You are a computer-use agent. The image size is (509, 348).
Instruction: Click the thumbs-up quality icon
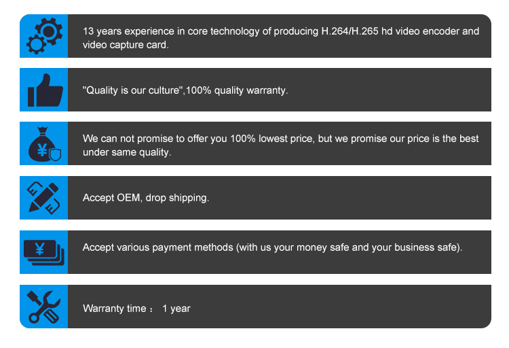tap(43, 90)
